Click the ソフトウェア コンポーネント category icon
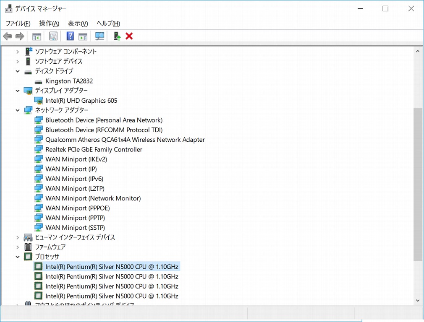 tap(29, 51)
